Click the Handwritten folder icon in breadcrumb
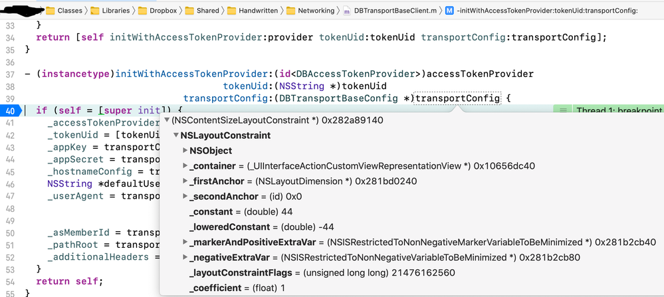This screenshot has height=297, width=664. pyautogui.click(x=232, y=11)
